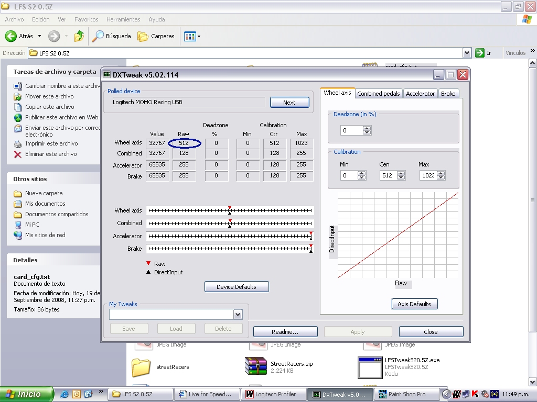Image resolution: width=537 pixels, height=402 pixels.
Task: Go up one folder level icon
Action: point(79,36)
